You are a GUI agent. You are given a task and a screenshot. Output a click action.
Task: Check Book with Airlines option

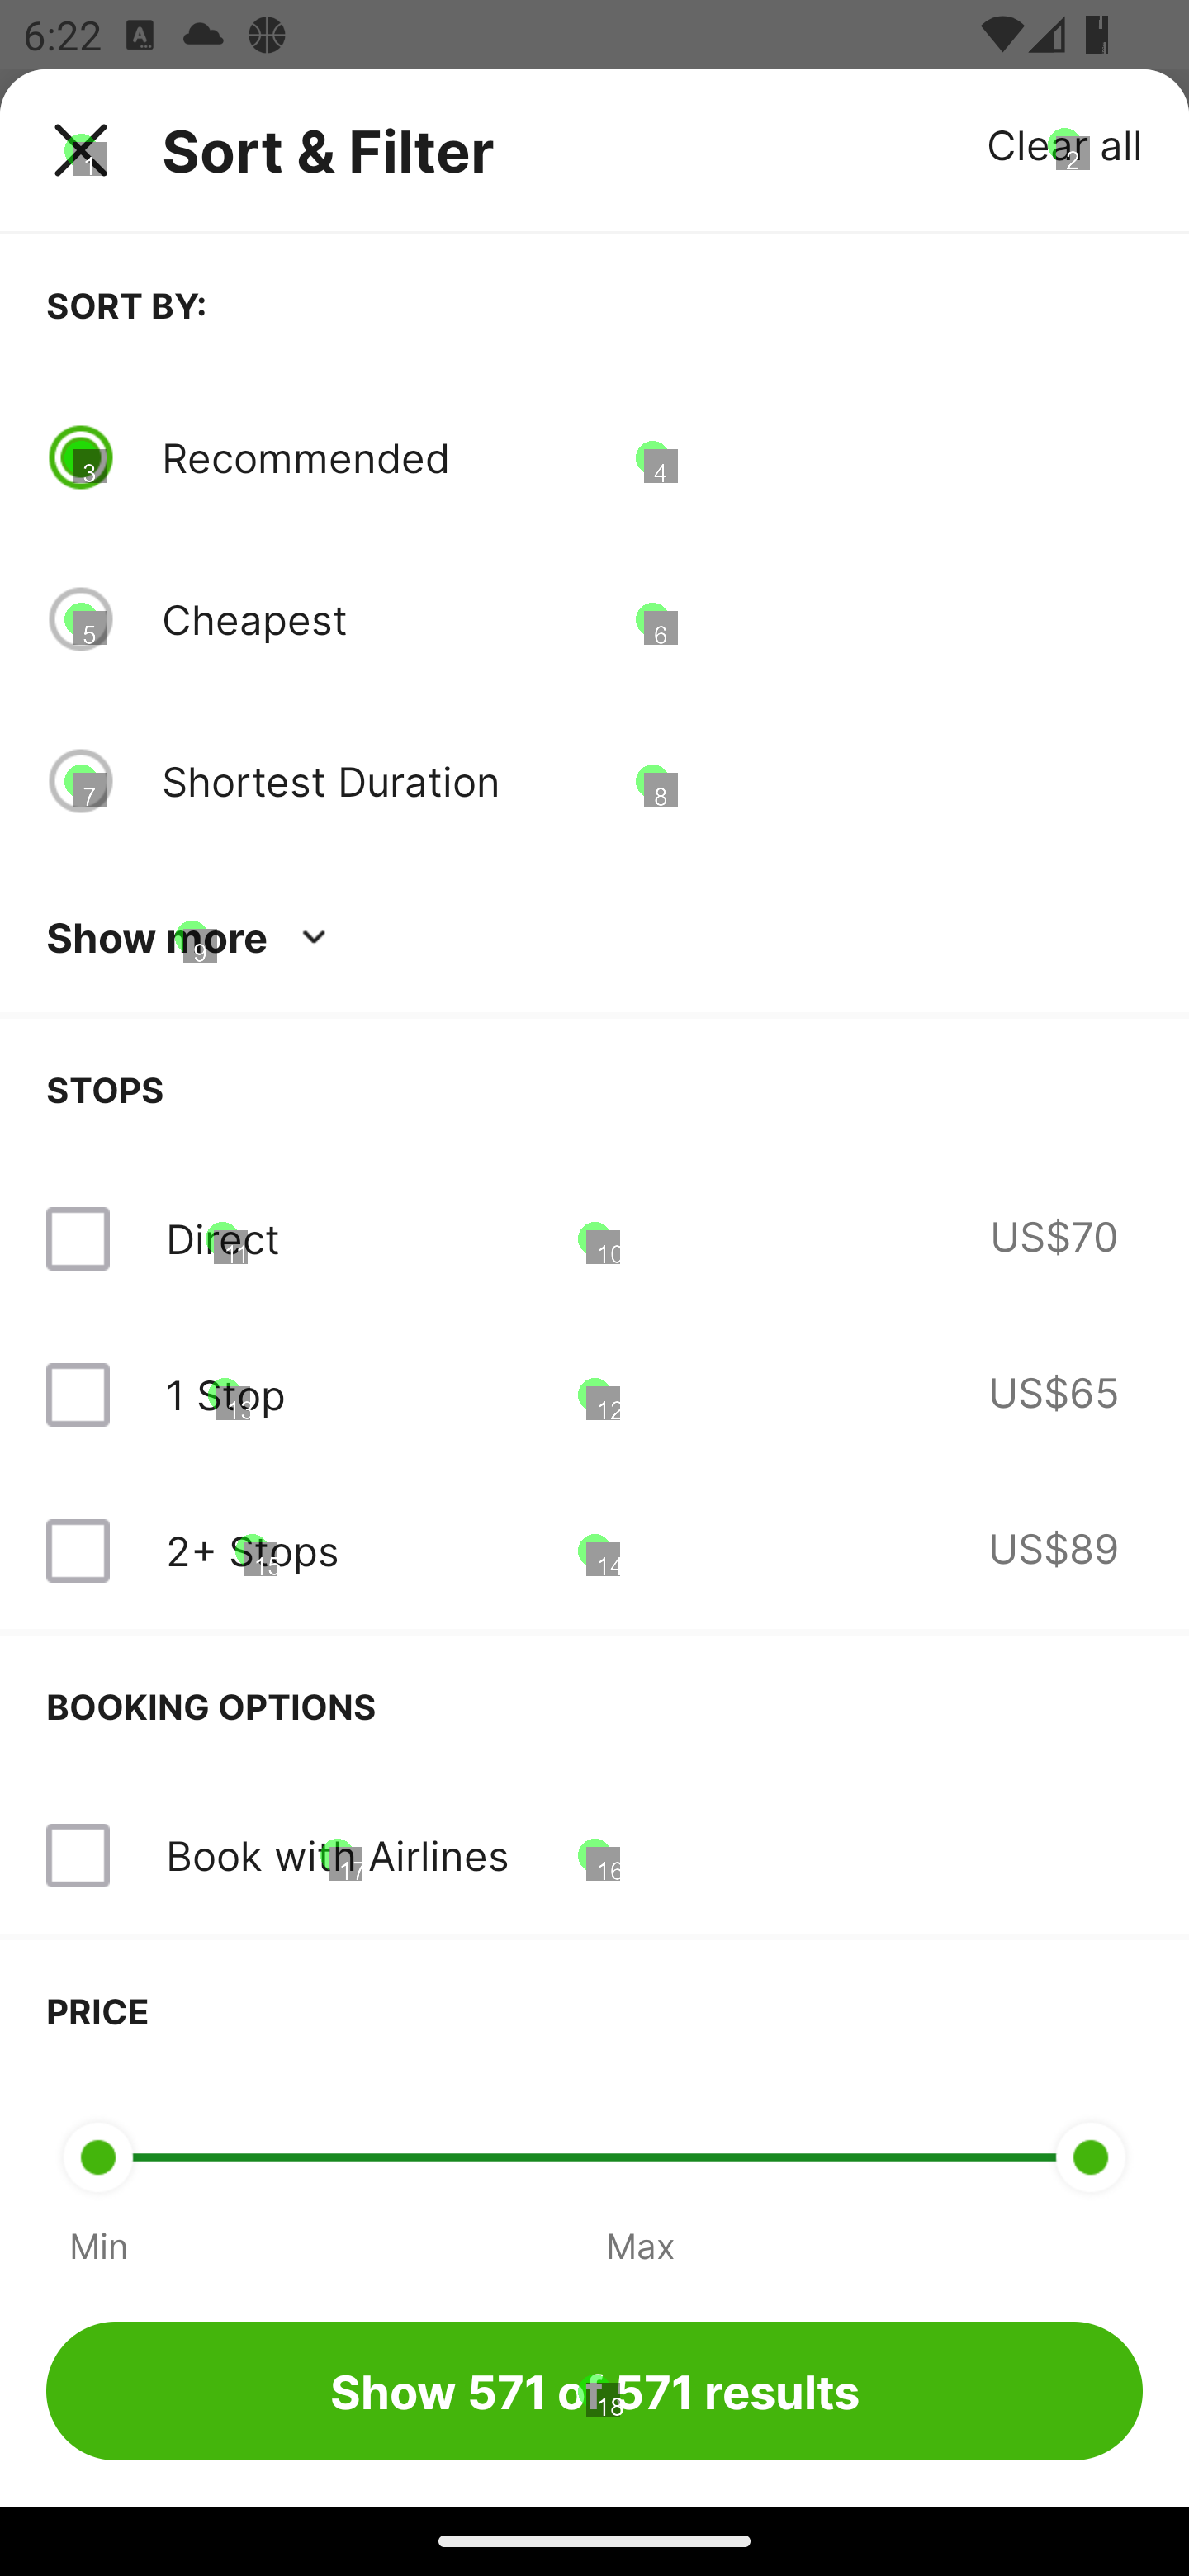click(x=78, y=1856)
